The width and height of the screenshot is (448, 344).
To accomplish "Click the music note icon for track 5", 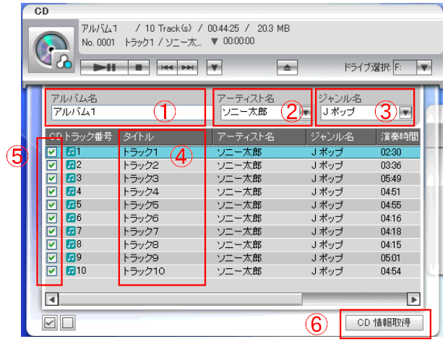I will click(x=70, y=205).
